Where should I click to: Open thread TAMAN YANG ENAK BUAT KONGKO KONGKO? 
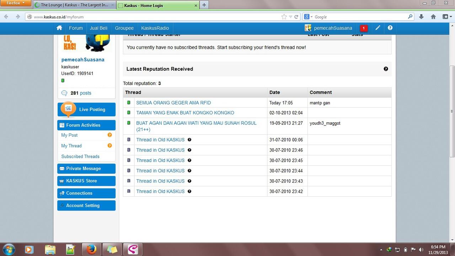(x=185, y=113)
